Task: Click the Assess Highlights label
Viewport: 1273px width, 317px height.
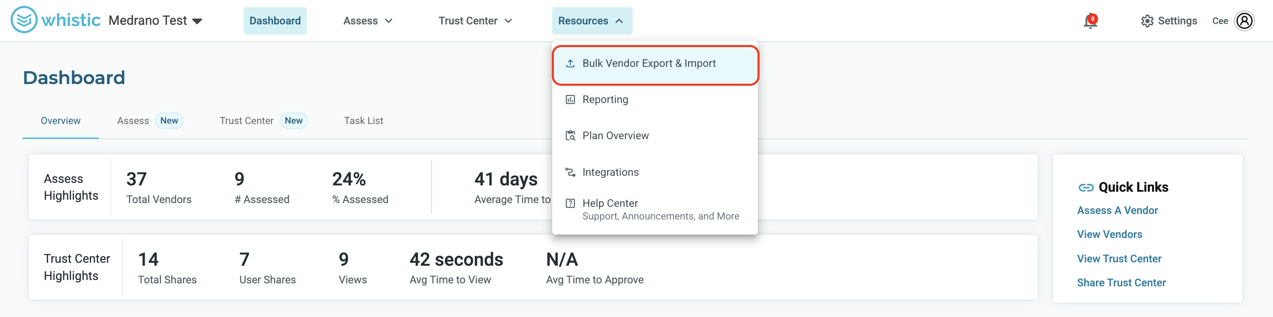Action: (71, 188)
